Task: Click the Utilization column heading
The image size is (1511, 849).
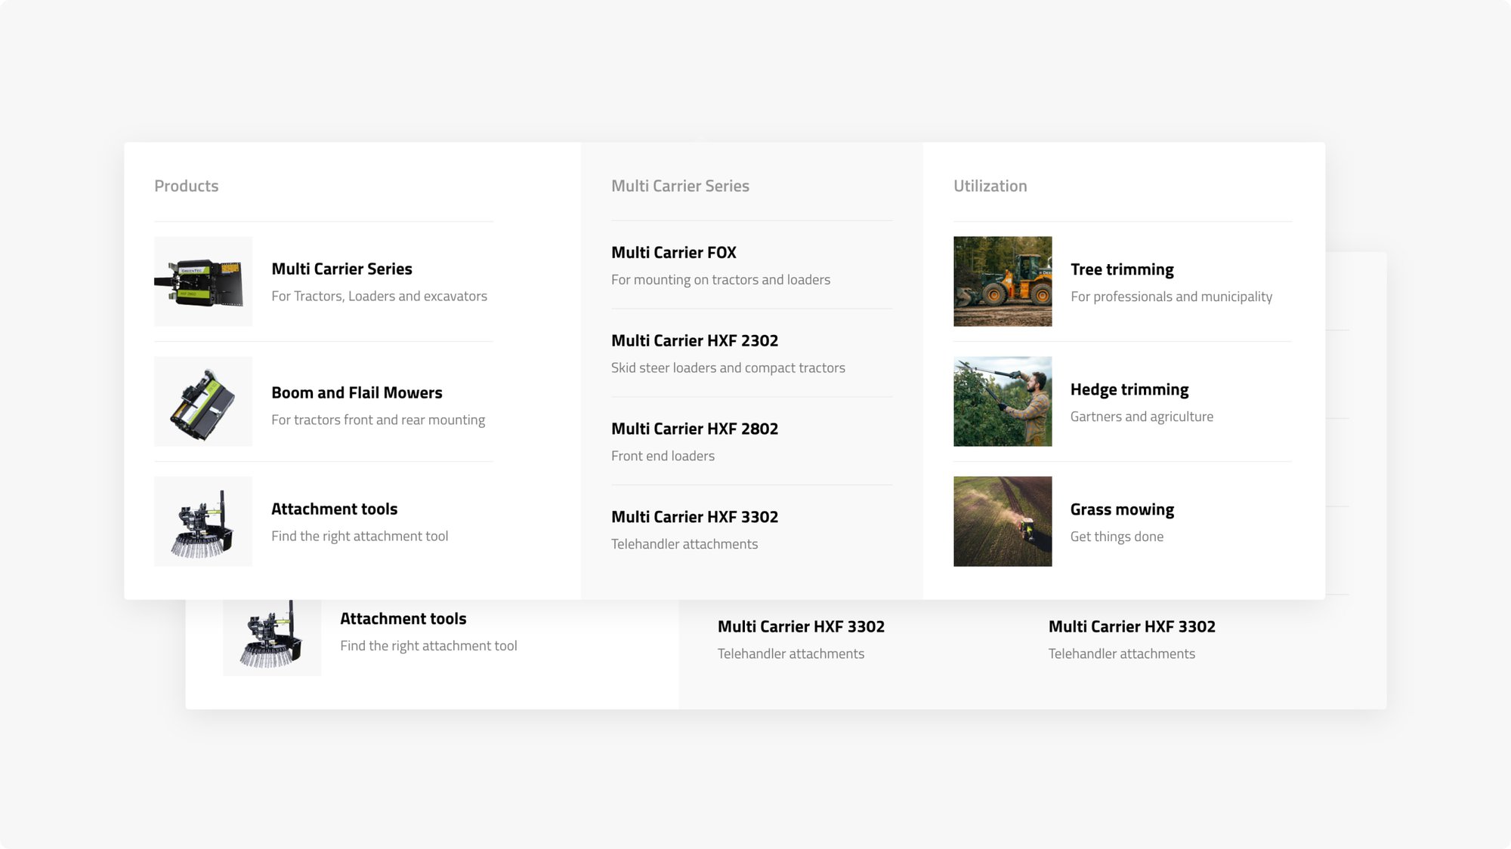Action: 990,186
